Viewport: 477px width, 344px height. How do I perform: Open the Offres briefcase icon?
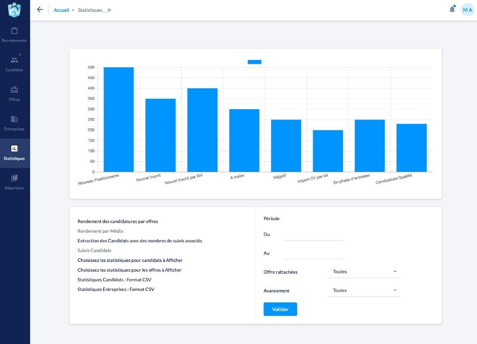pyautogui.click(x=15, y=90)
